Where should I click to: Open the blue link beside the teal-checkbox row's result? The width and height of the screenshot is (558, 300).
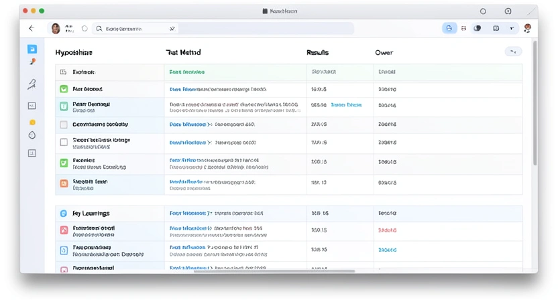346,105
